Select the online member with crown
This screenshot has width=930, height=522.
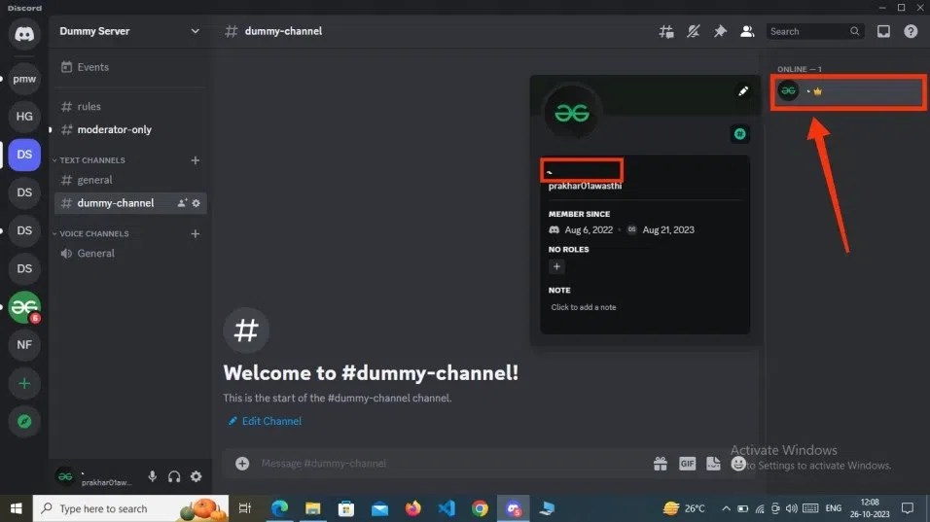pos(848,91)
